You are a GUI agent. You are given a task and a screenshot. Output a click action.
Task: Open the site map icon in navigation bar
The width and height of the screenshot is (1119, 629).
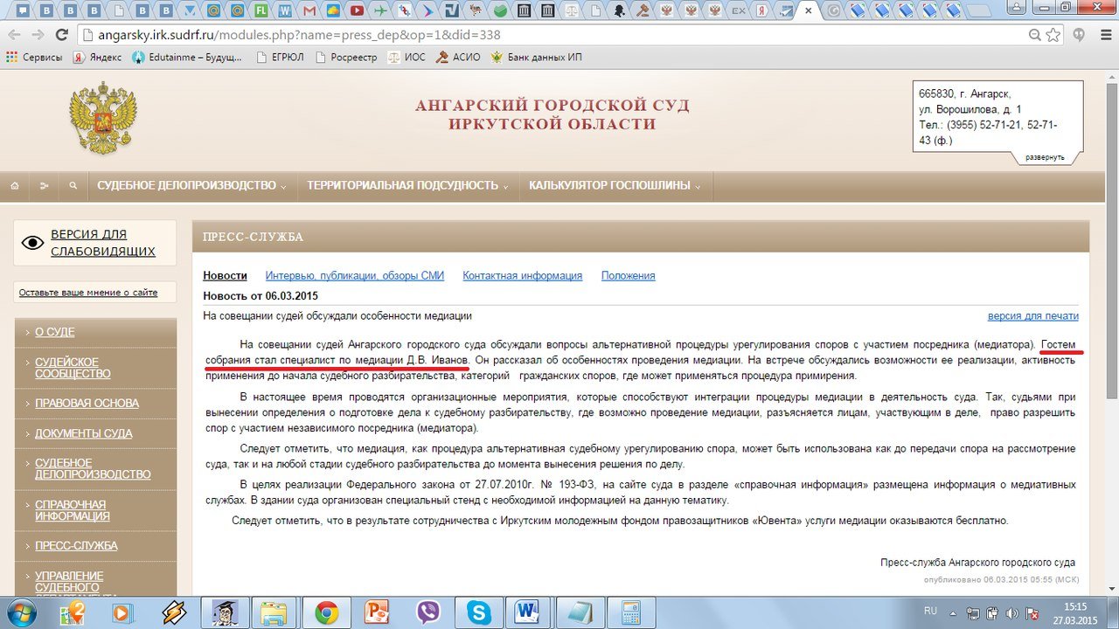[44, 186]
